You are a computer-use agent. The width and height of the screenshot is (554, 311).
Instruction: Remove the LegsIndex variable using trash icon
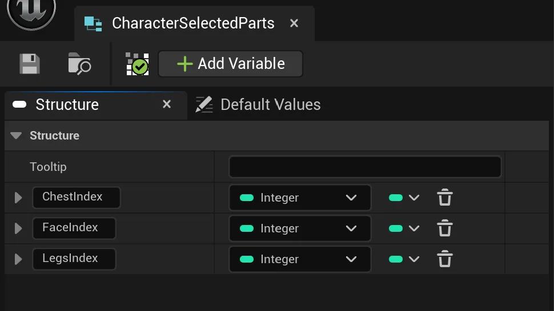coord(444,259)
